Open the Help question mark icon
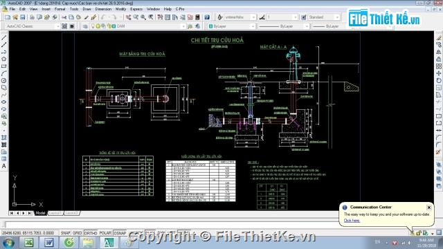Screen dimensions: 443x249 [x=207, y=17]
